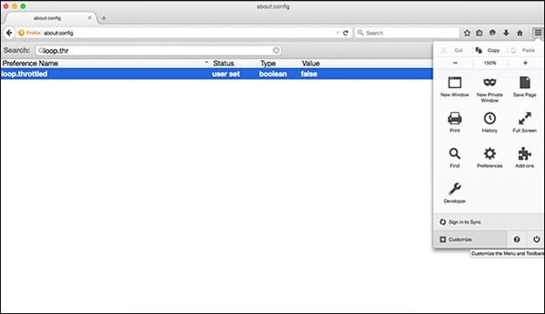Viewport: 545px width, 314px height.
Task: Open the Find tool
Action: tap(454, 157)
